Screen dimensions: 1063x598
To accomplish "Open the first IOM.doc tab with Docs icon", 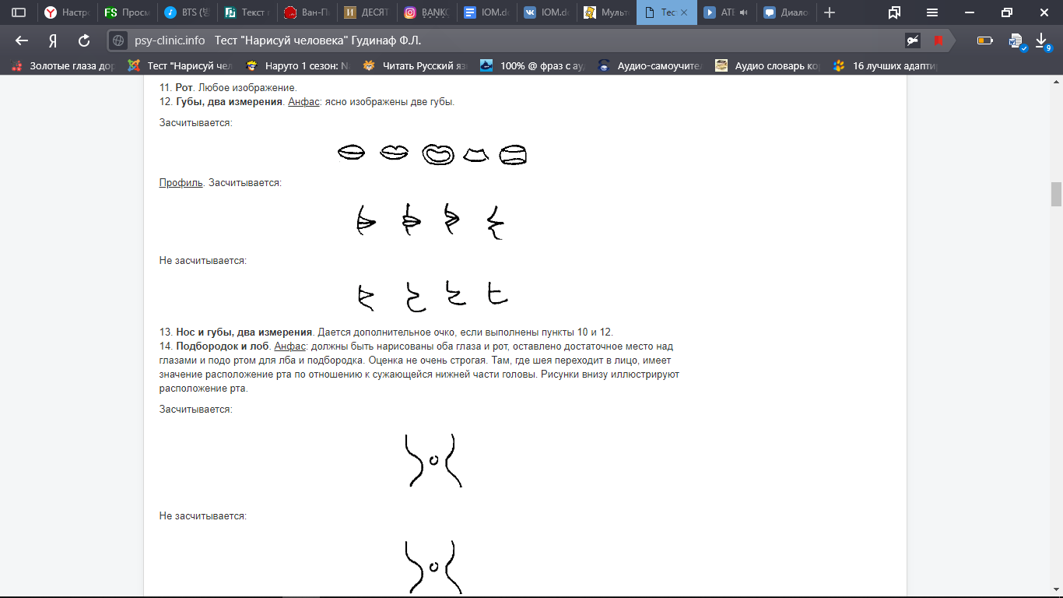I will (487, 12).
